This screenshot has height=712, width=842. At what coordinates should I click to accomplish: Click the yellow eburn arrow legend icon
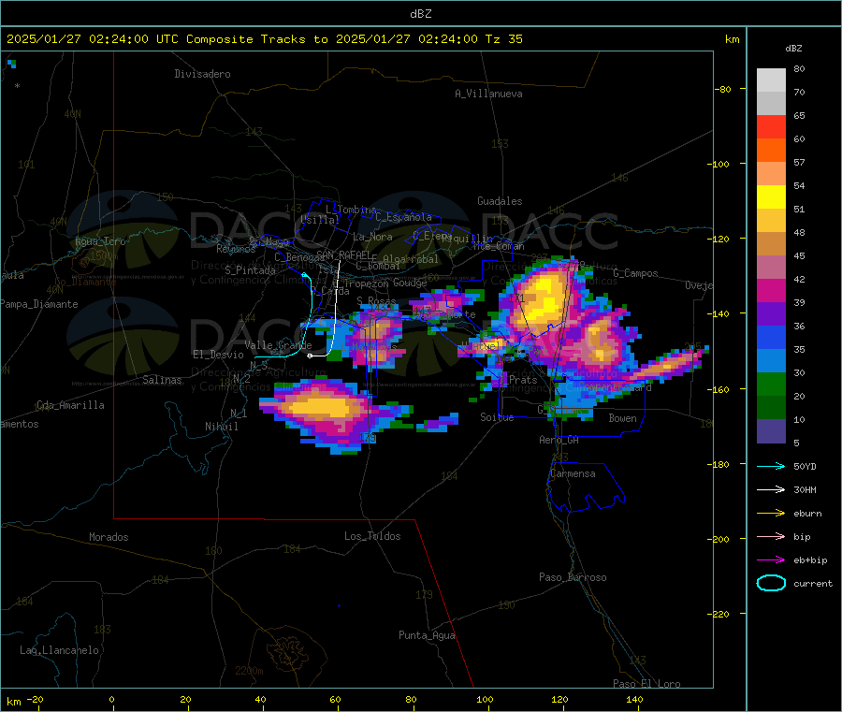coord(771,514)
